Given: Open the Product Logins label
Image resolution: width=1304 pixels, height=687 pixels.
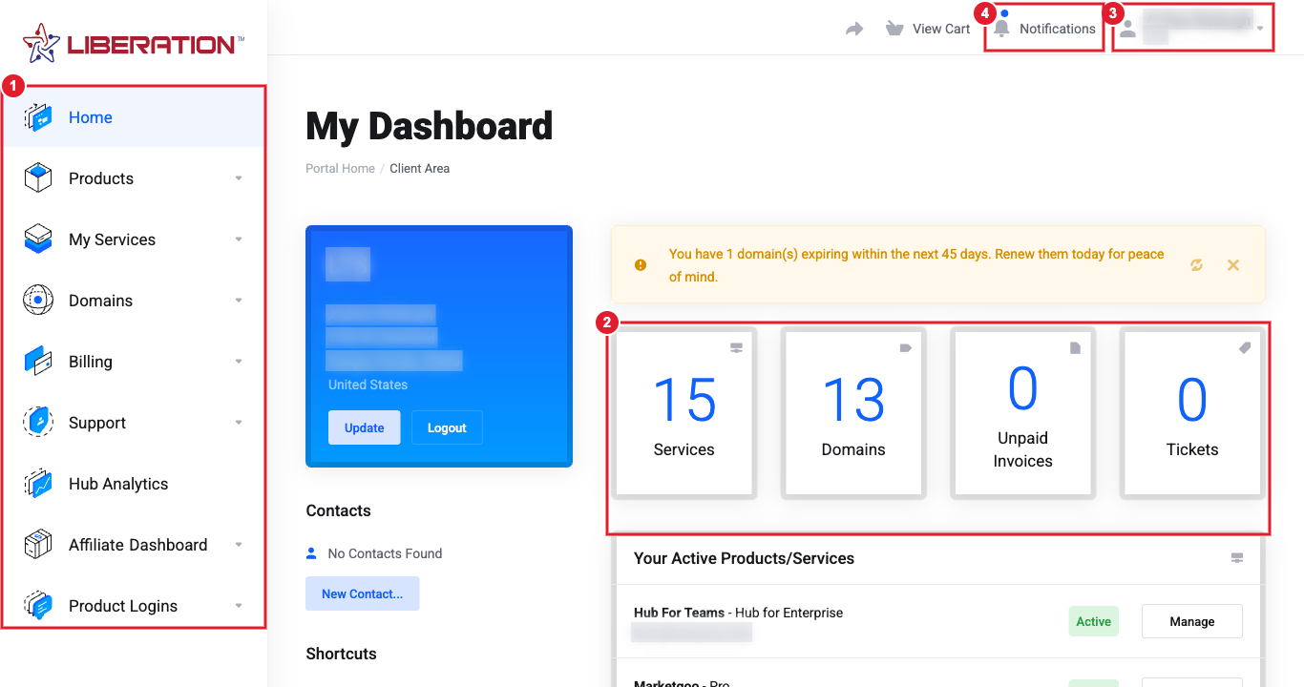Looking at the screenshot, I should pos(123,606).
